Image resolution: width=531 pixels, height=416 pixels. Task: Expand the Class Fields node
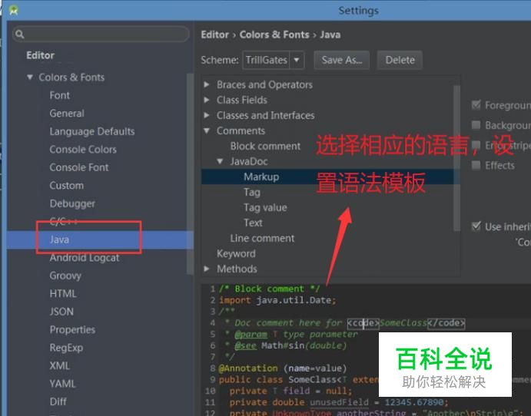coord(207,100)
